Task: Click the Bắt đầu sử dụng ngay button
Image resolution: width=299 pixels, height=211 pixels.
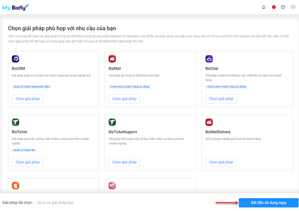Action: click(x=268, y=202)
